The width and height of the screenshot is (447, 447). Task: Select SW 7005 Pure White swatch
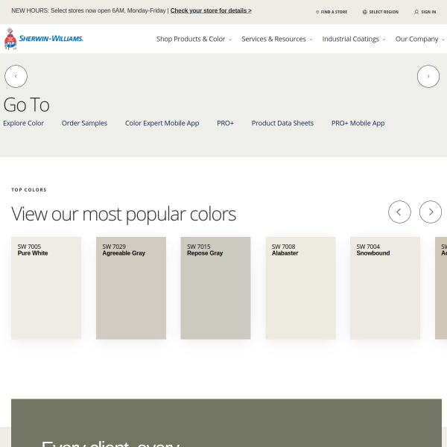(x=46, y=288)
